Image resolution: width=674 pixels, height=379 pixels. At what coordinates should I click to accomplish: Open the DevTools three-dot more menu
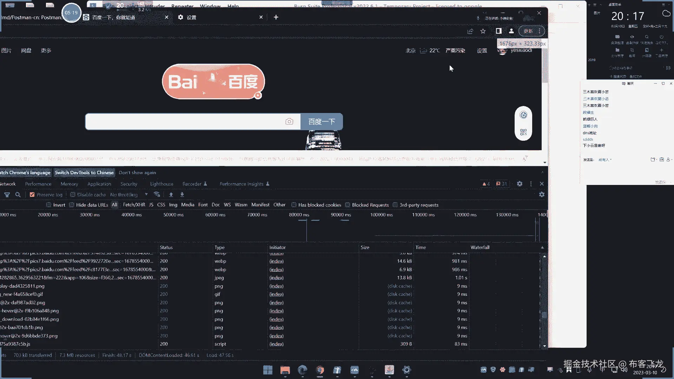(x=531, y=184)
